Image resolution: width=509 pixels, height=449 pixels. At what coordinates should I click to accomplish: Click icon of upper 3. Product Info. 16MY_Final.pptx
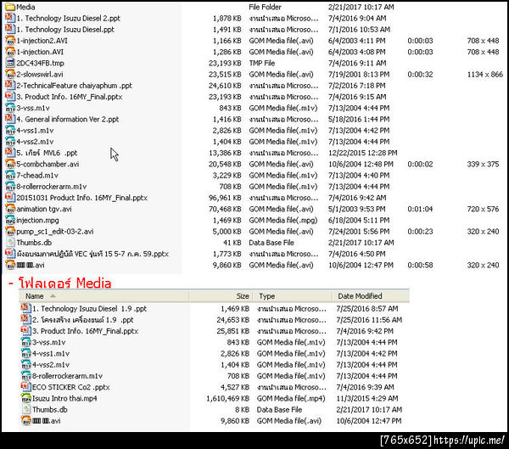(x=10, y=97)
